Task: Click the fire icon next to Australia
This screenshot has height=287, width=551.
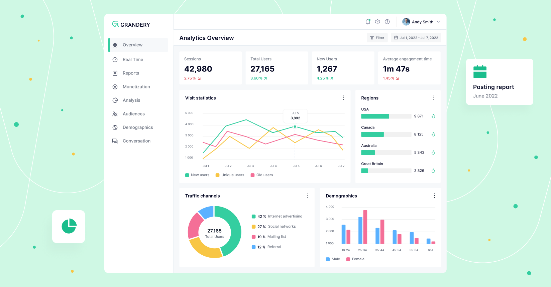Action: tap(433, 153)
